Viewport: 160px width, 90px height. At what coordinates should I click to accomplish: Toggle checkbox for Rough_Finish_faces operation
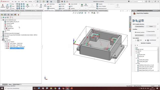pos(7,47)
